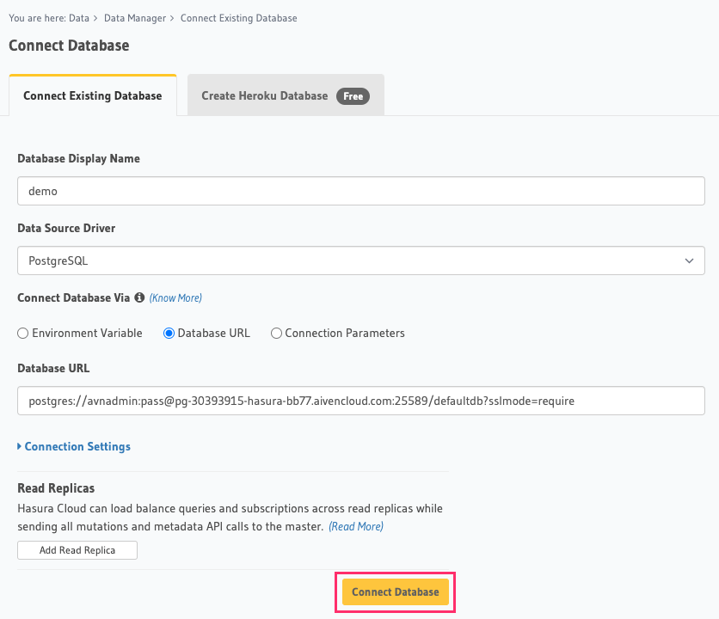Select the Database URL radio button

170,333
